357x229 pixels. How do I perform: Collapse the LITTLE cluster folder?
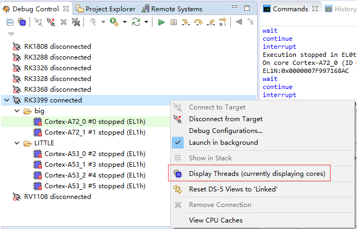coord(17,143)
